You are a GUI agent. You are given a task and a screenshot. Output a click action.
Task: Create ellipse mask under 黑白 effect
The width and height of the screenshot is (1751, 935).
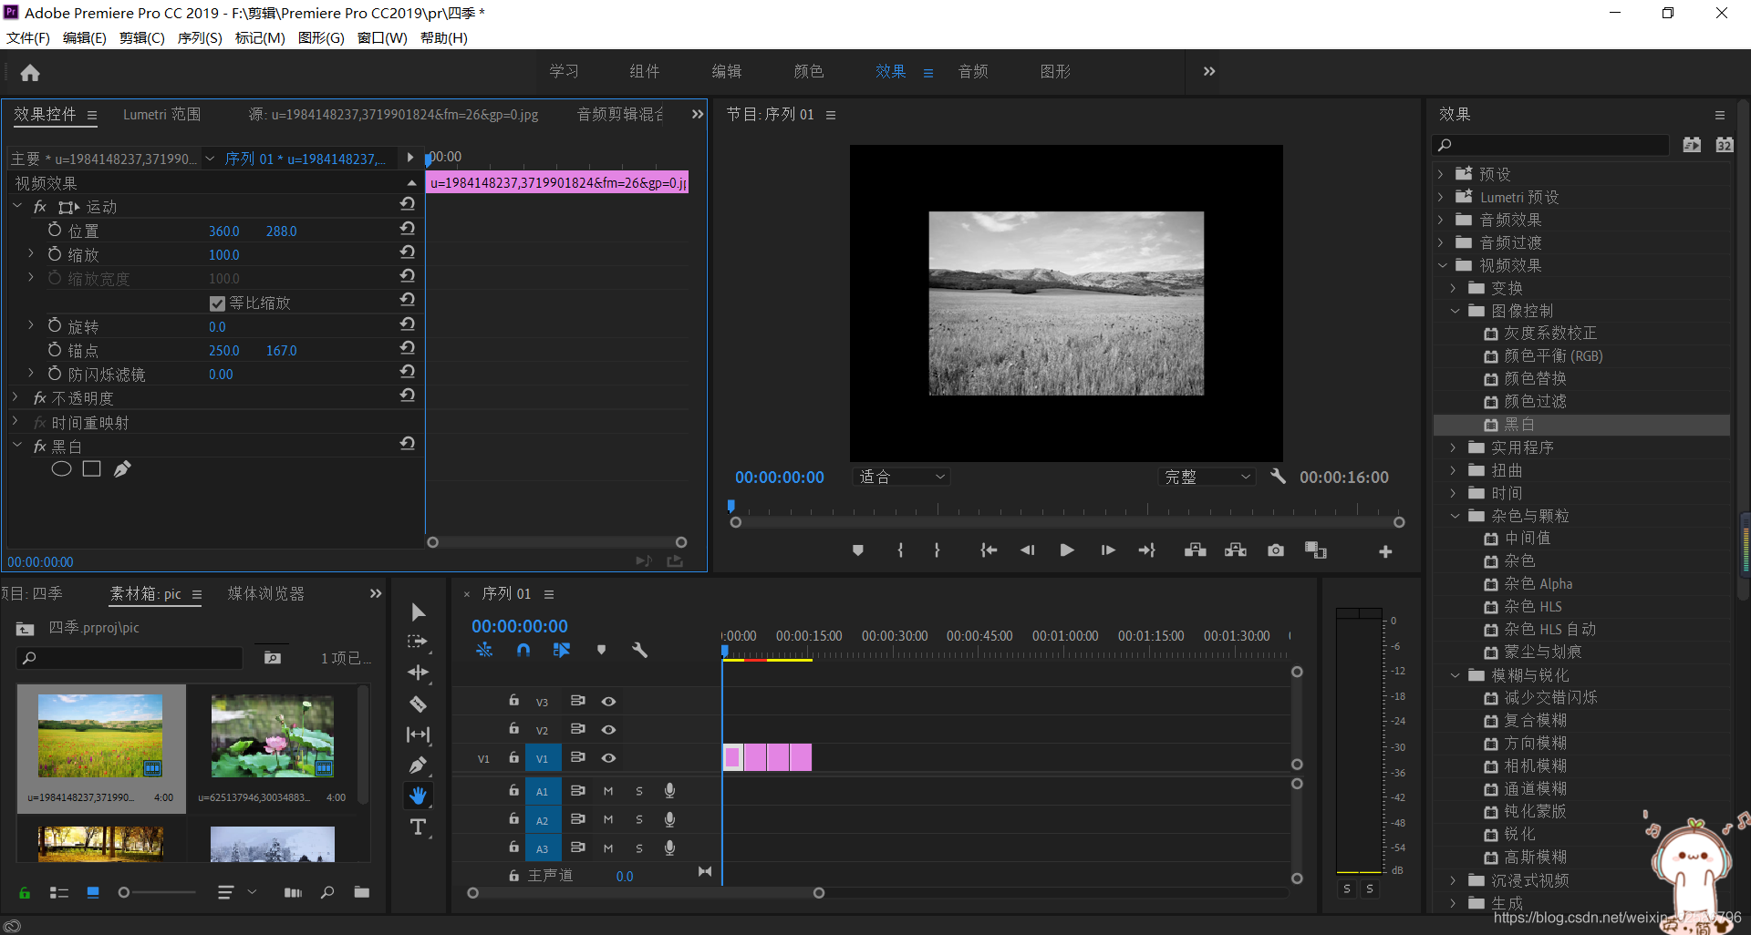(61, 469)
